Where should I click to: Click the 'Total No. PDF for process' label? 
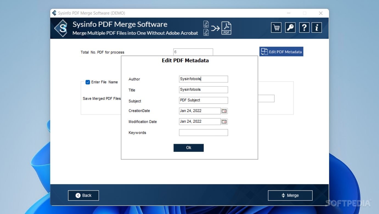[102, 52]
